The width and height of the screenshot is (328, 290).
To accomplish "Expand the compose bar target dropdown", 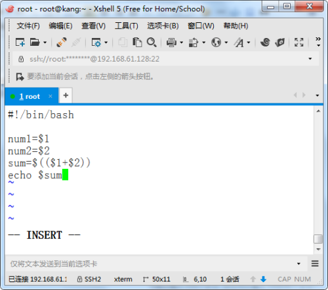I will coord(298,264).
